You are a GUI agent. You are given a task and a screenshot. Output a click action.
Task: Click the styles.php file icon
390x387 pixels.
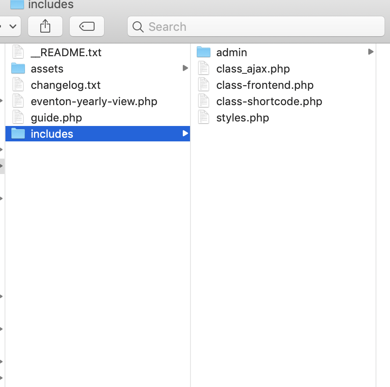204,117
